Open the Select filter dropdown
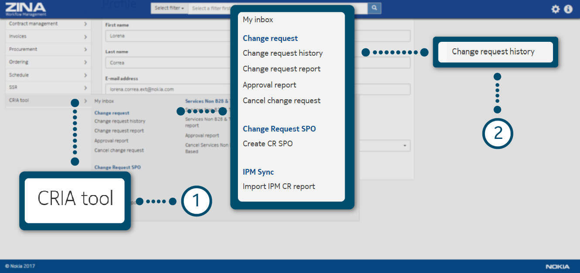The image size is (580, 273). [x=169, y=8]
